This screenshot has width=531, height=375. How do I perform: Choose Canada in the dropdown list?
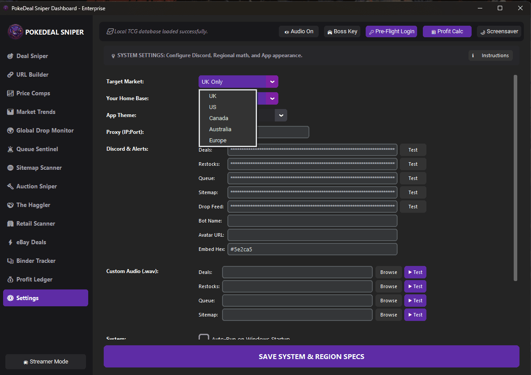point(227,118)
